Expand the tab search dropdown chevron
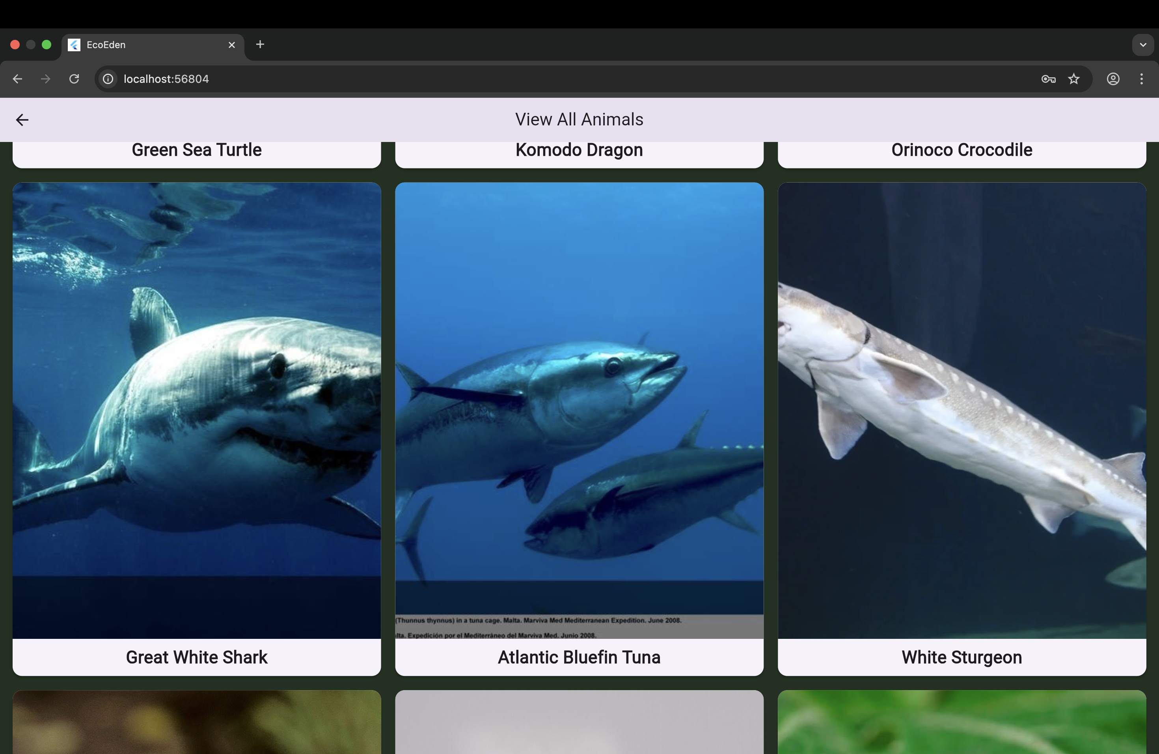Viewport: 1159px width, 754px height. tap(1143, 45)
